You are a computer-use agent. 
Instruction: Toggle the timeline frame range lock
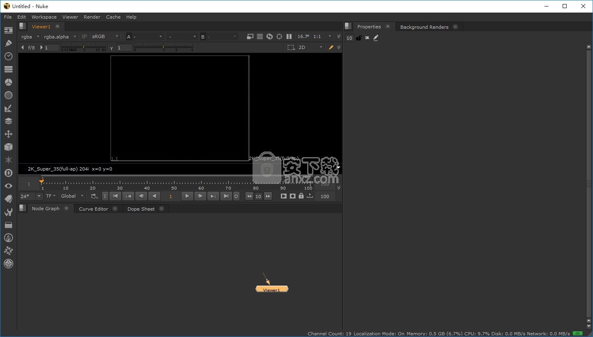tap(301, 196)
